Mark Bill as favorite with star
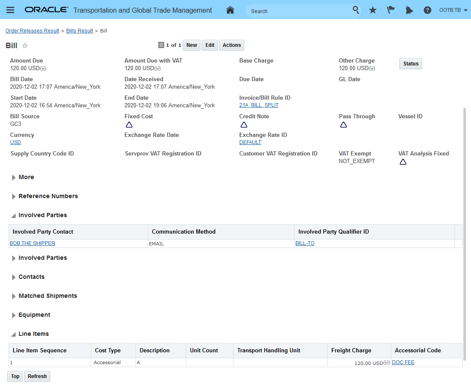This screenshot has width=471, height=384. 25,46
